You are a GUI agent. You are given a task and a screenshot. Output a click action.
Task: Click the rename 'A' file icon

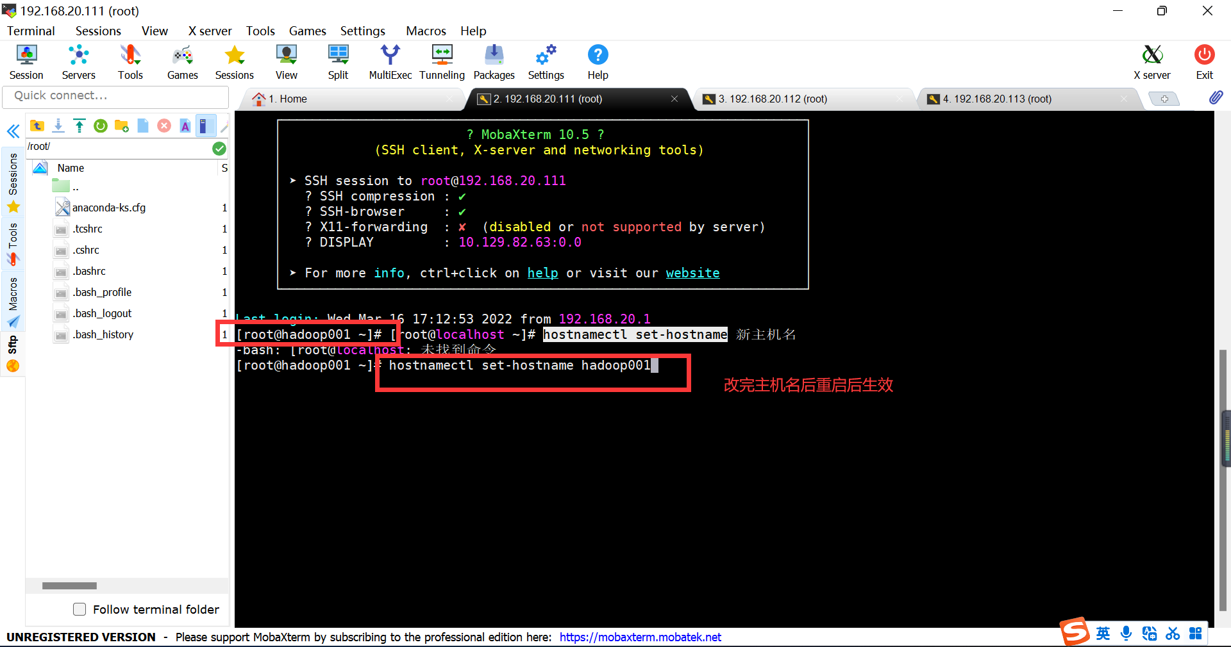point(185,126)
